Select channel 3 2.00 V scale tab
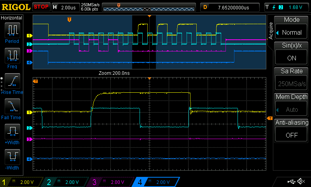The image size is (311, 187). click(x=112, y=182)
